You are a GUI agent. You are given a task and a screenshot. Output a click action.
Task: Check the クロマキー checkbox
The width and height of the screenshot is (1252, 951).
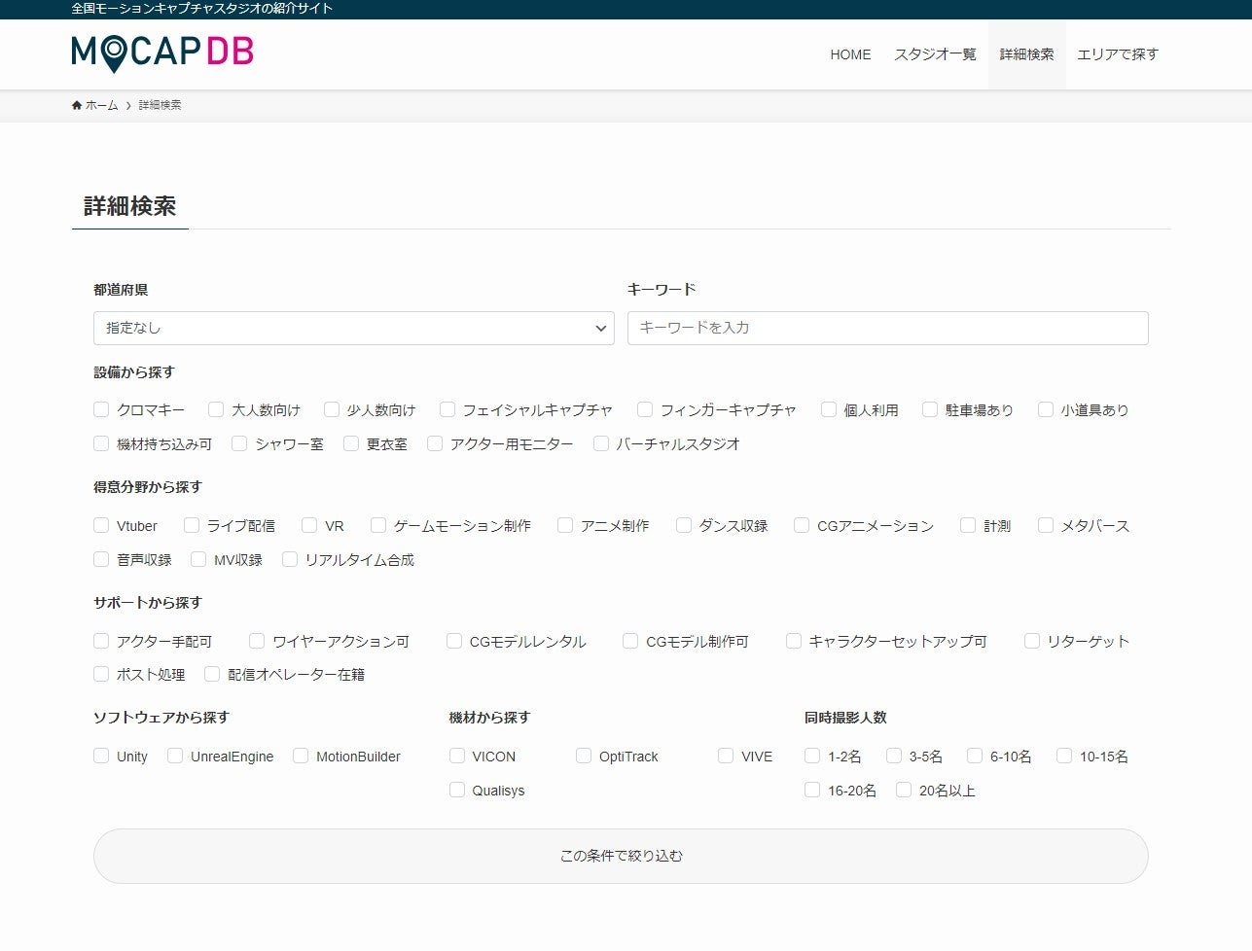101,409
